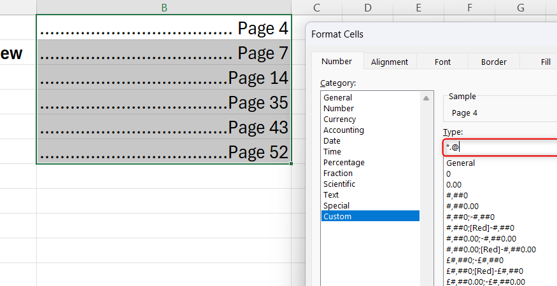Click the cell showing Page 52
This screenshot has height=286, width=557.
coord(164,151)
